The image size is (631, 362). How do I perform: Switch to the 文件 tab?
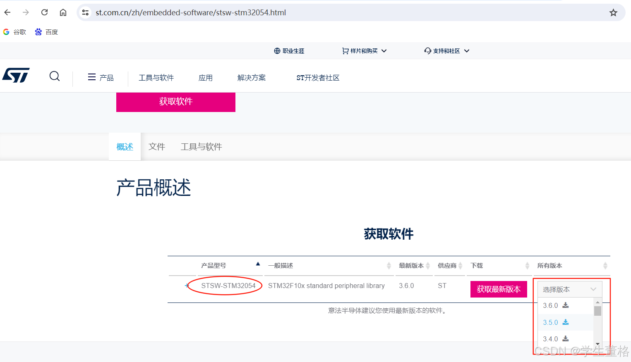(x=157, y=147)
